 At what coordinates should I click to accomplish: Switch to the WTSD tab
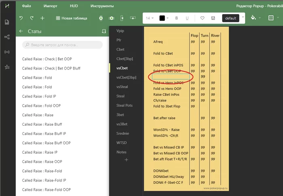[x=121, y=143]
